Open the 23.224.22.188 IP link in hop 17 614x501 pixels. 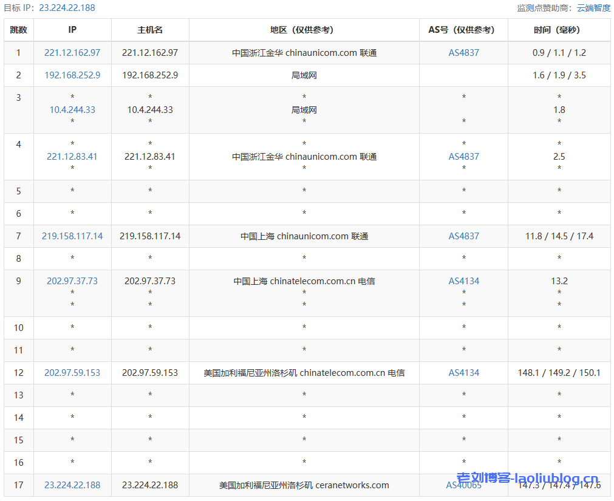coord(72,485)
